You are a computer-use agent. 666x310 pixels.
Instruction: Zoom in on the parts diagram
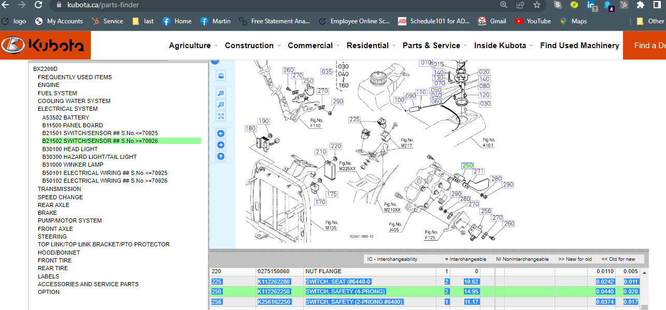pos(221,93)
